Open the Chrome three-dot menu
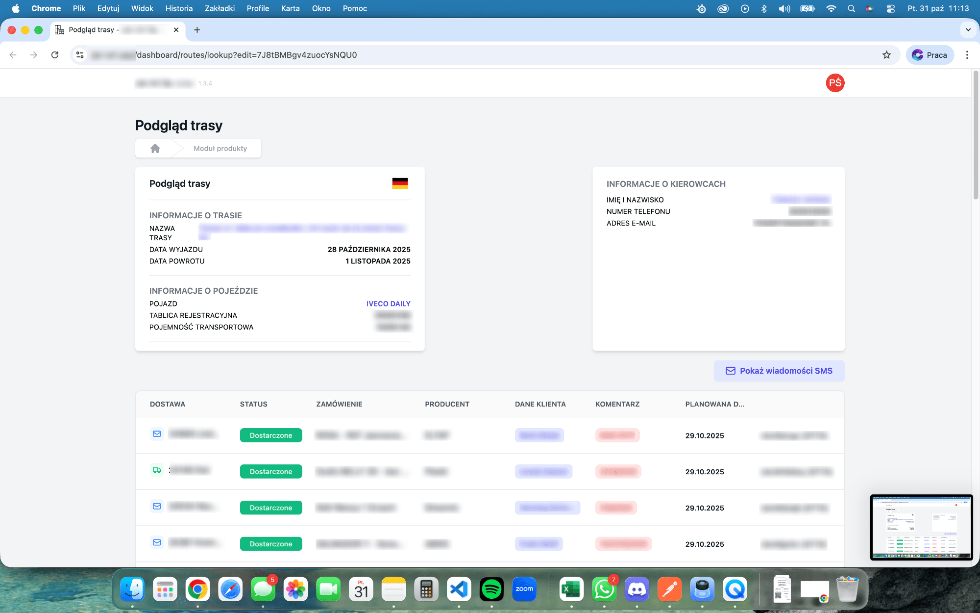This screenshot has width=980, height=613. 967,55
